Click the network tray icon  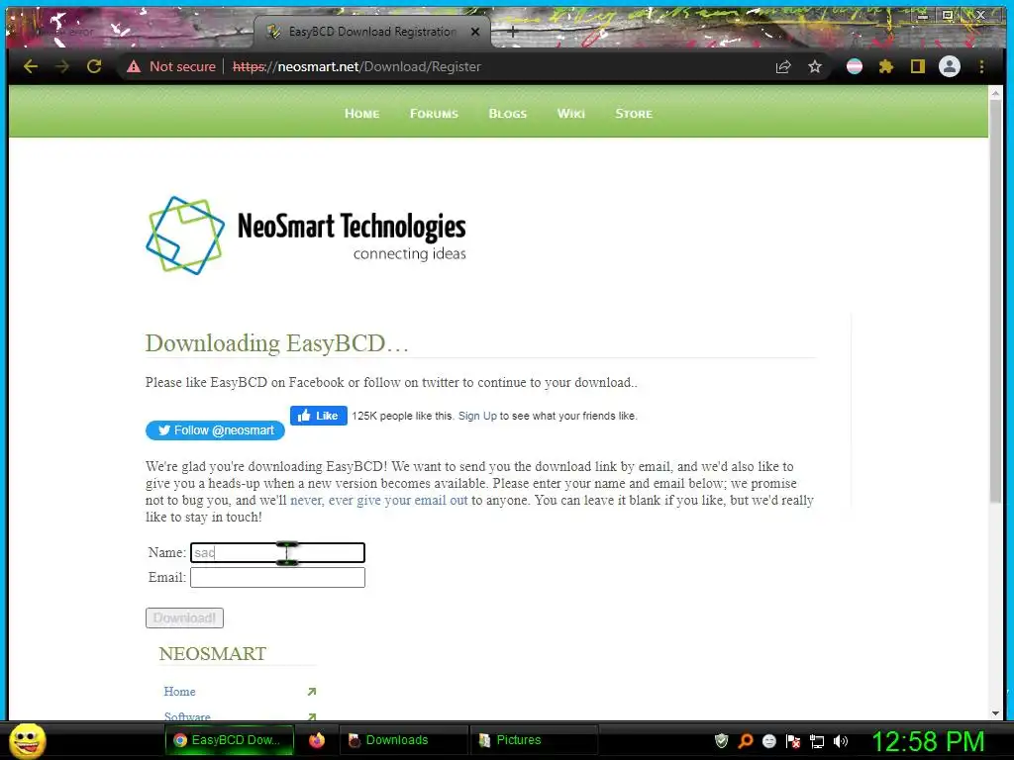[817, 741]
